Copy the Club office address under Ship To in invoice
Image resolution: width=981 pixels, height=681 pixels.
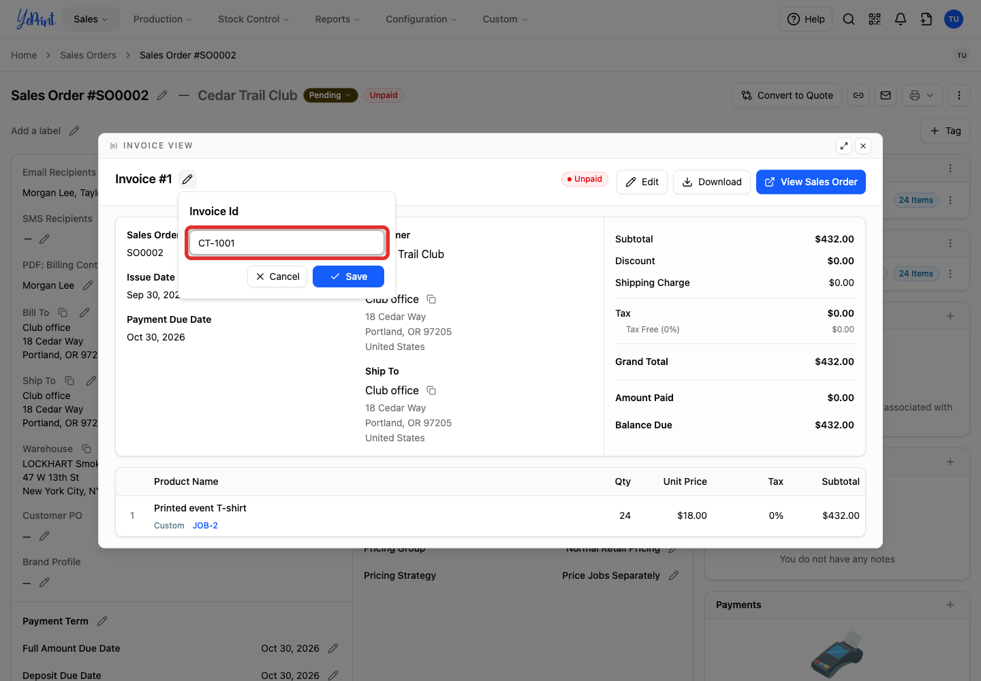click(431, 390)
